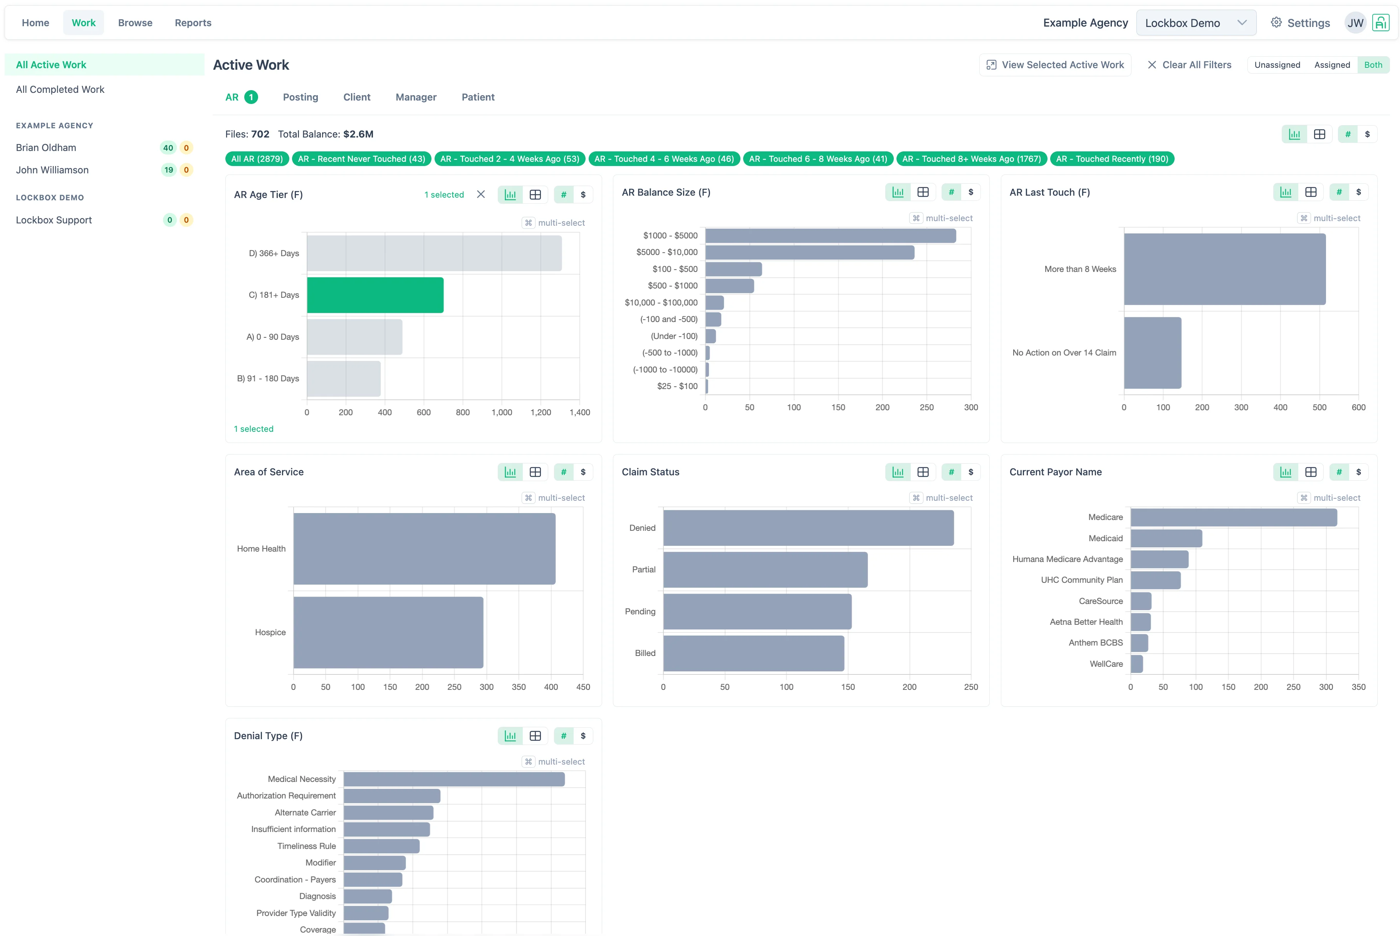The image size is (1400, 936).
Task: Switch to the Posting tab
Action: (x=300, y=97)
